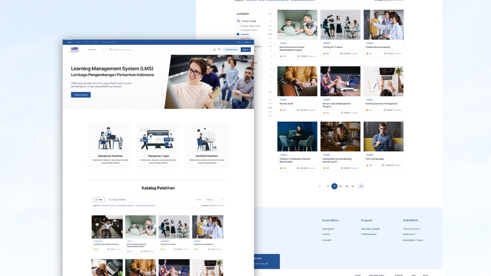This screenshot has width=491, height=276.
Task: Click magnifier icon in Telusuri Pelatihan search
Action: (110, 200)
